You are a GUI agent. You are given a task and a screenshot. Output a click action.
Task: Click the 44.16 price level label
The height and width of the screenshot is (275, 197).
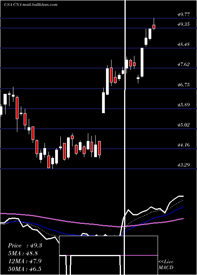click(x=184, y=145)
